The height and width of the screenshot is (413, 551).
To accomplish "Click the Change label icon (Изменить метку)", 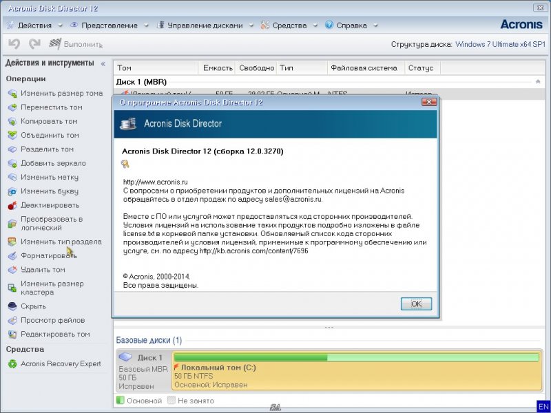I will point(12,178).
